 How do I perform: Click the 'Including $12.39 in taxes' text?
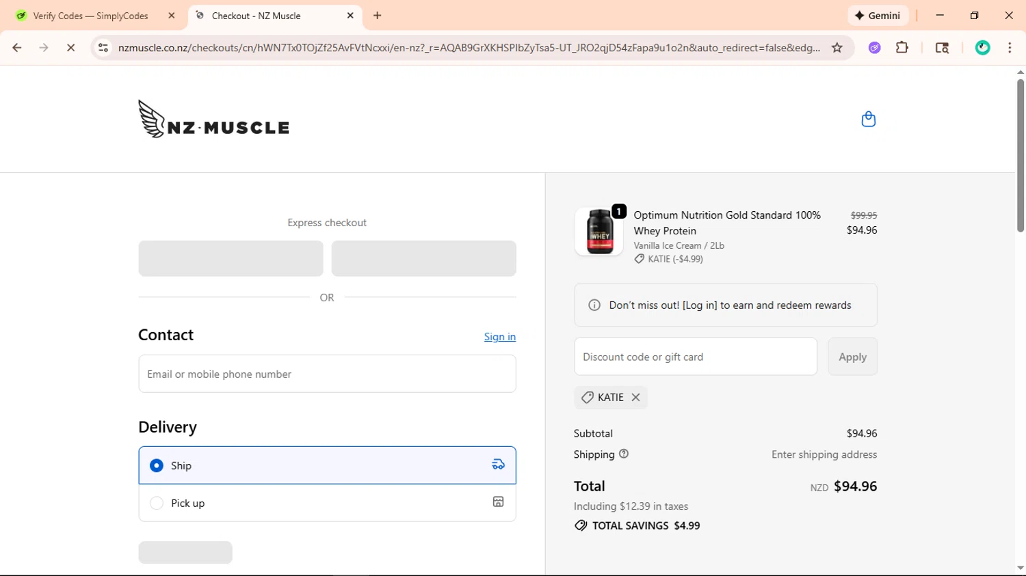click(x=631, y=506)
